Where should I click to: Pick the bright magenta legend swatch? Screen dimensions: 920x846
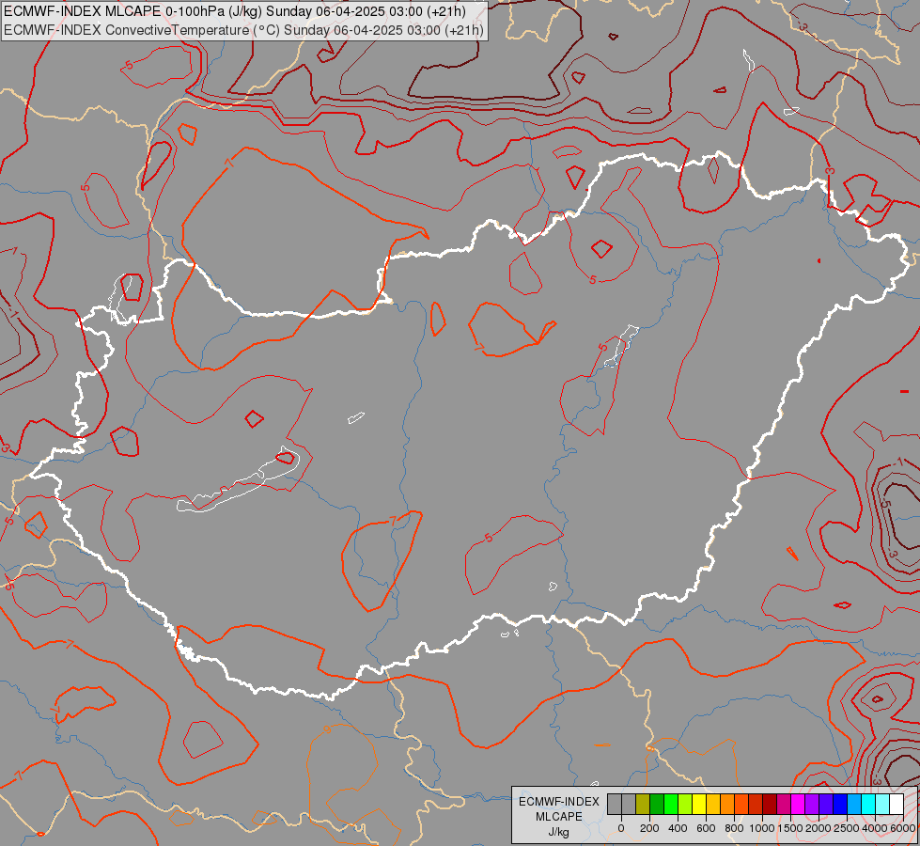point(798,805)
